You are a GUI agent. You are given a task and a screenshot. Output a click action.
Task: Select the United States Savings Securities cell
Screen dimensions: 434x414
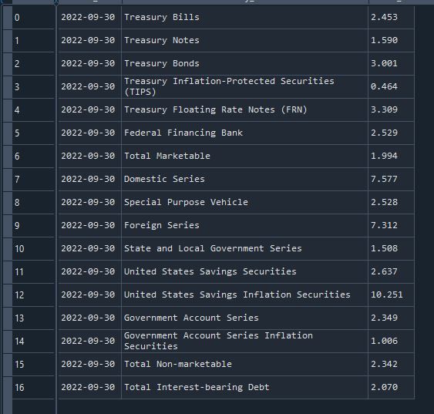tap(244, 271)
